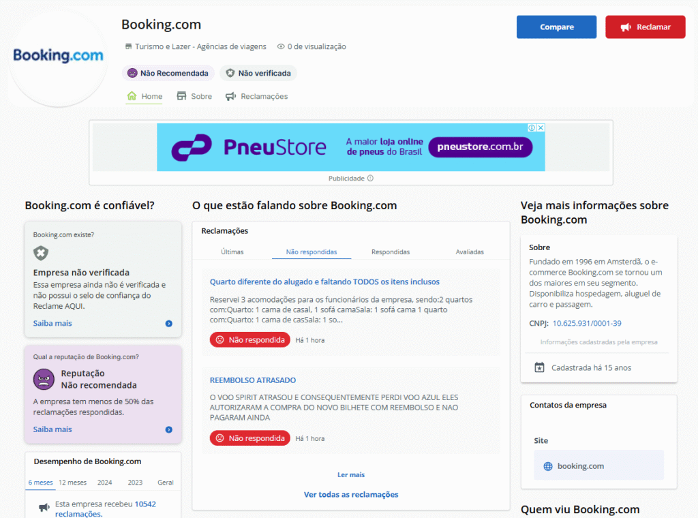The height and width of the screenshot is (518, 698).
Task: Expand complaints list with Ler mais
Action: pyautogui.click(x=351, y=474)
